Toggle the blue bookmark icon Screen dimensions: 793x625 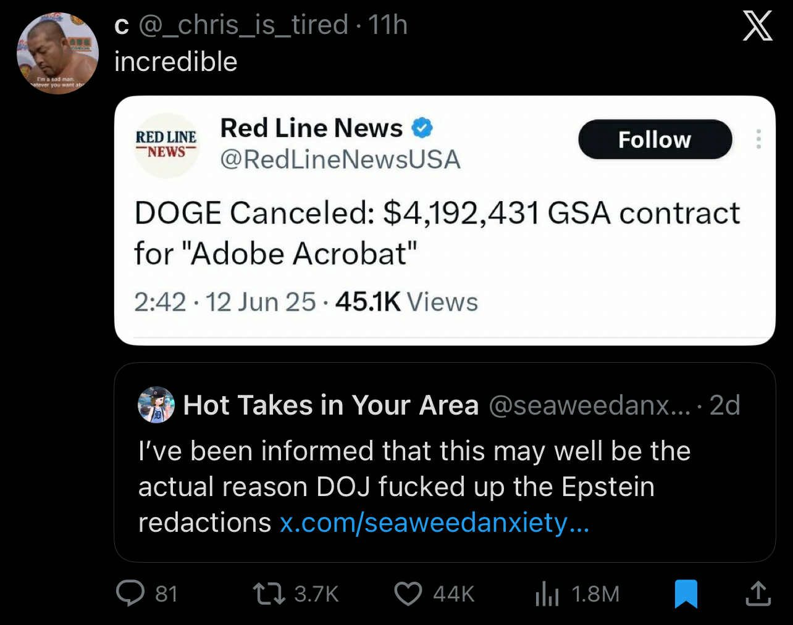pos(686,594)
